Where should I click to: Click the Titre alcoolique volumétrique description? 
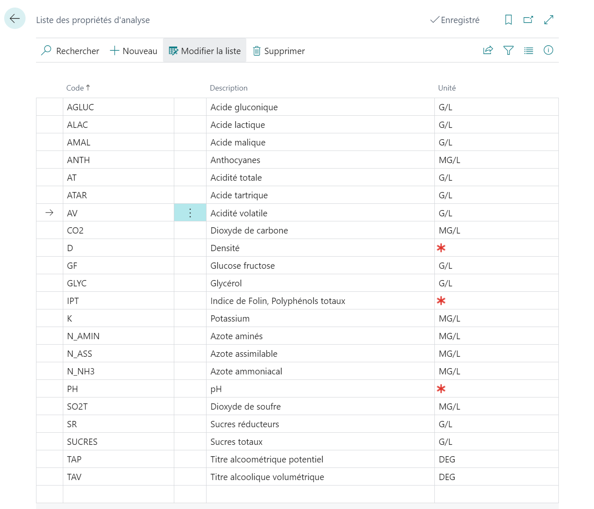tap(267, 477)
